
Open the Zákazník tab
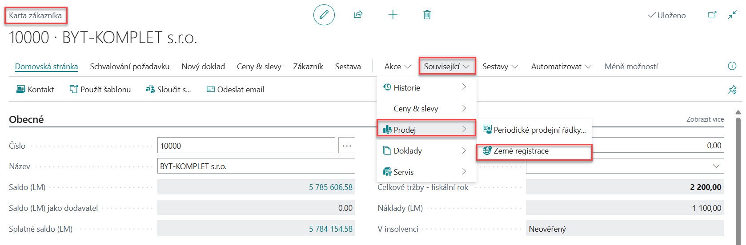pos(308,67)
